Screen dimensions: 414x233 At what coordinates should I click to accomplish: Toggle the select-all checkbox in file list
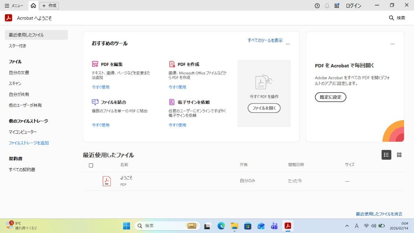click(91, 165)
